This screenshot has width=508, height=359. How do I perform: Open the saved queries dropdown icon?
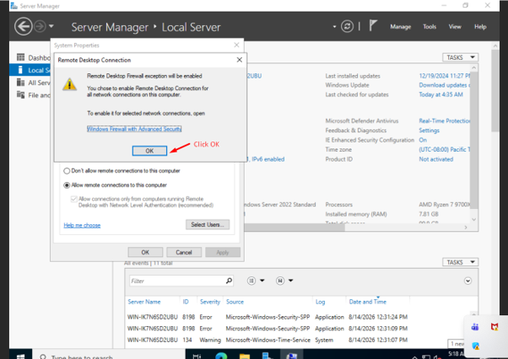284,281
